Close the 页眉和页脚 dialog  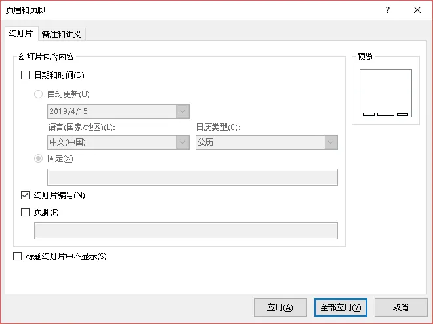coord(417,10)
